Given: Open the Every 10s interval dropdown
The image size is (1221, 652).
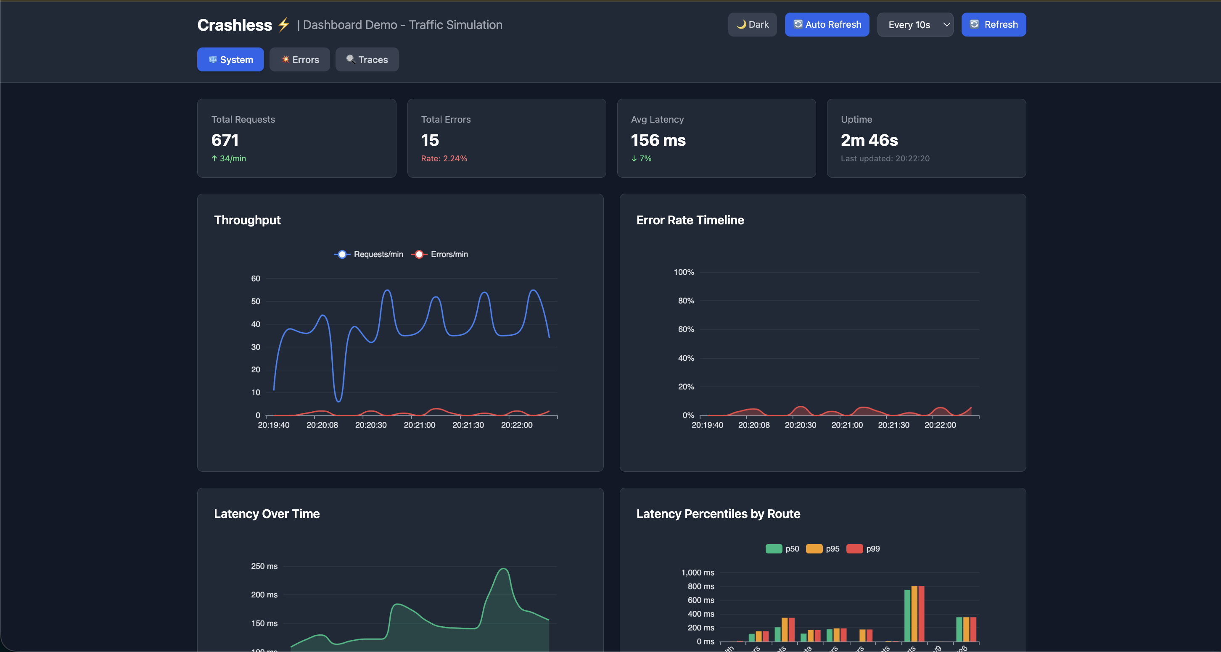Looking at the screenshot, I should [909, 25].
